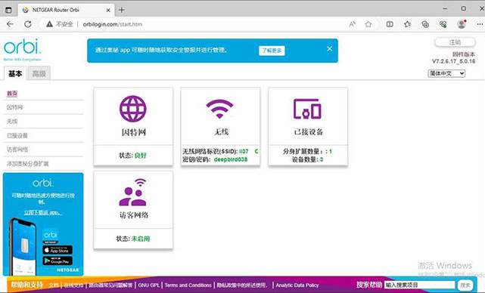Click the browser refresh icon
This screenshot has width=485, height=293.
click(28, 24)
